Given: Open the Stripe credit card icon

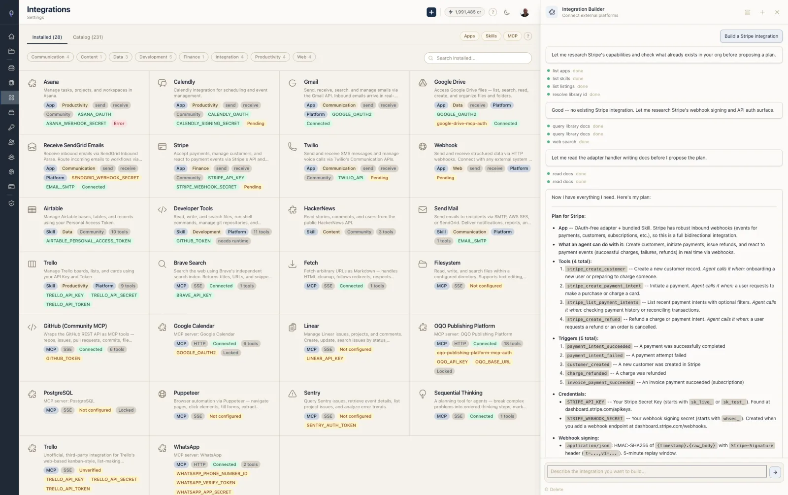Looking at the screenshot, I should tap(162, 147).
